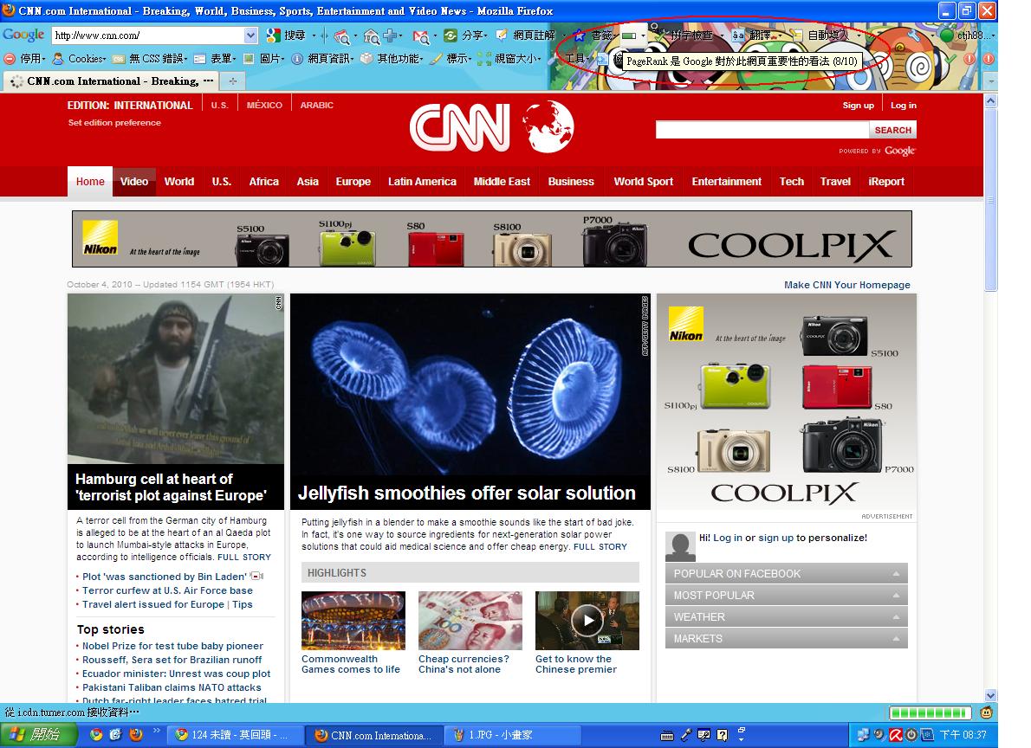Click the page vertical scrollbar thumb
The height and width of the screenshot is (748, 1031).
click(990, 200)
